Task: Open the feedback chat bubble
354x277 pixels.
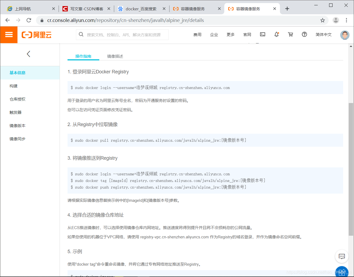Action: [x=342, y=256]
